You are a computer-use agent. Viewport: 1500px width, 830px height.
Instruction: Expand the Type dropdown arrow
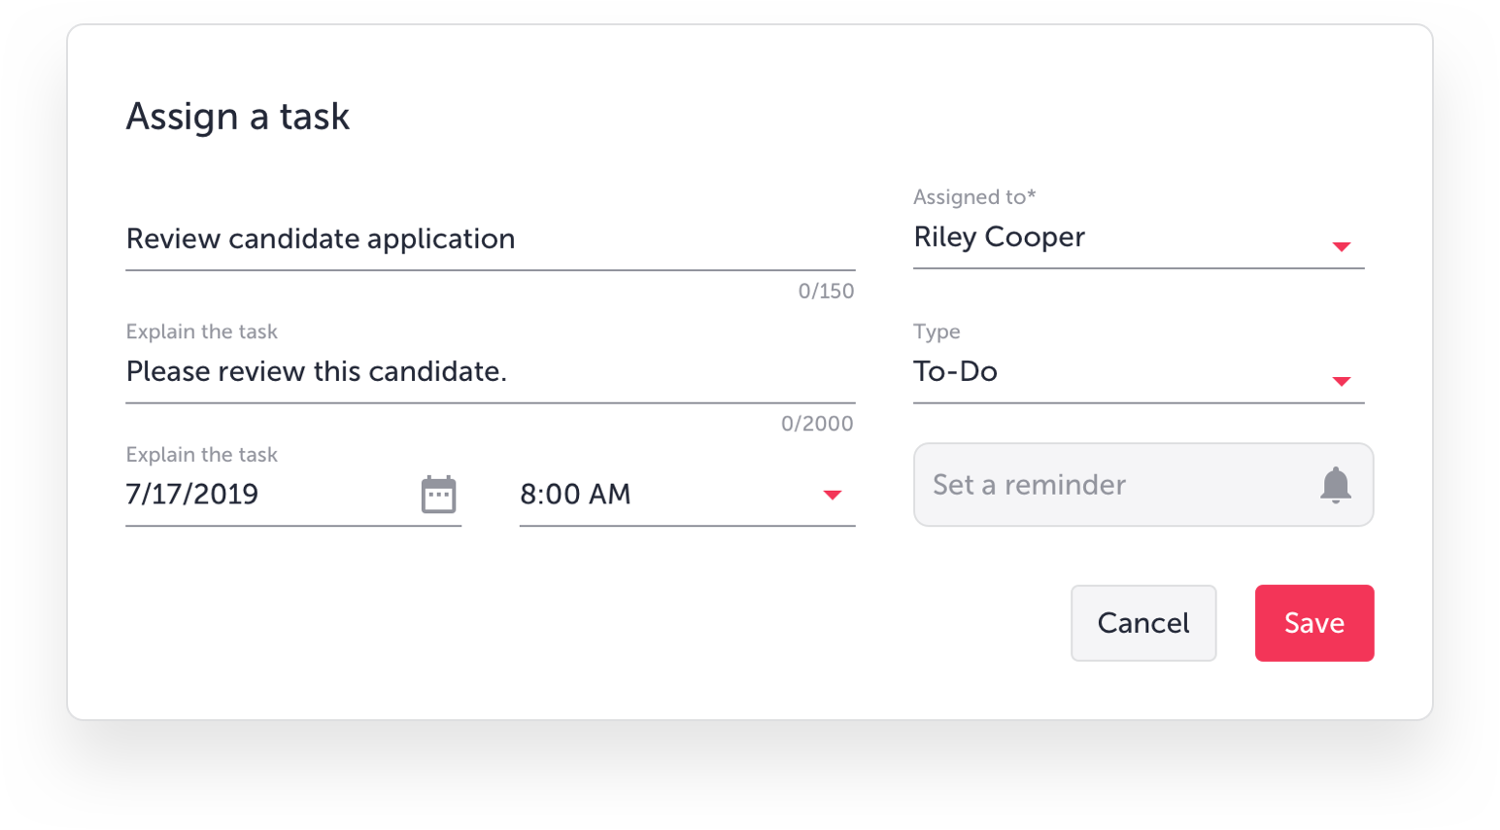tap(1341, 381)
